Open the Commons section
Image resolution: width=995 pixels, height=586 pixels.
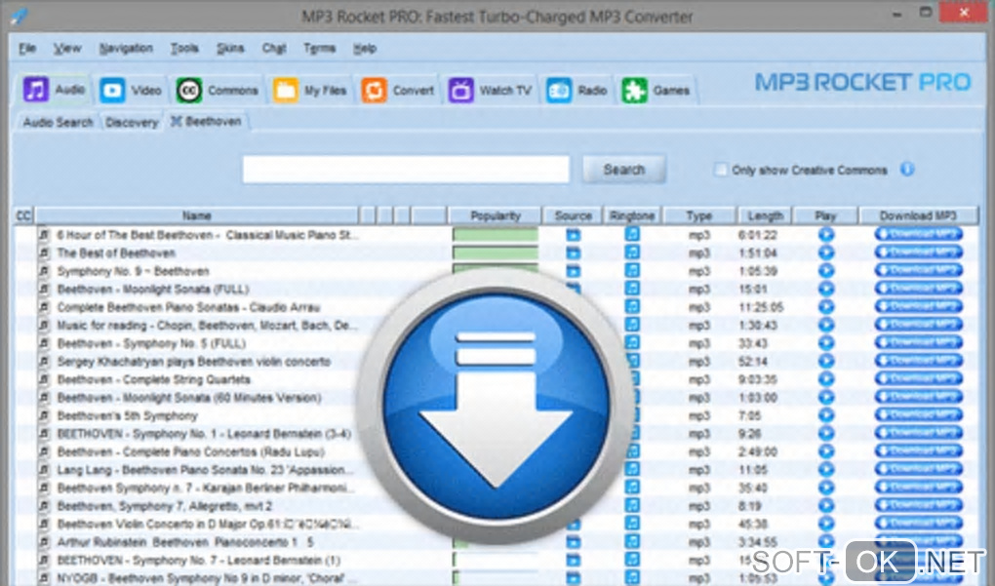coord(218,90)
